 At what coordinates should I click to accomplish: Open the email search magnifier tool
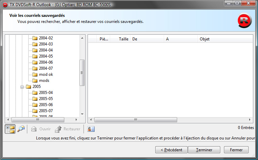tap(21, 129)
